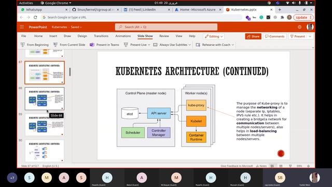Open the system status menu arrow

tap(311, 3)
